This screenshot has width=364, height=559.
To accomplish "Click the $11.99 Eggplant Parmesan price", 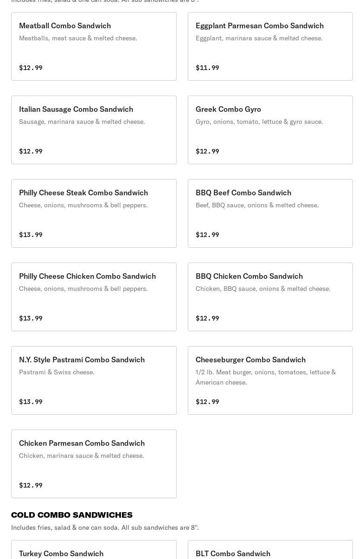I will coord(207,68).
